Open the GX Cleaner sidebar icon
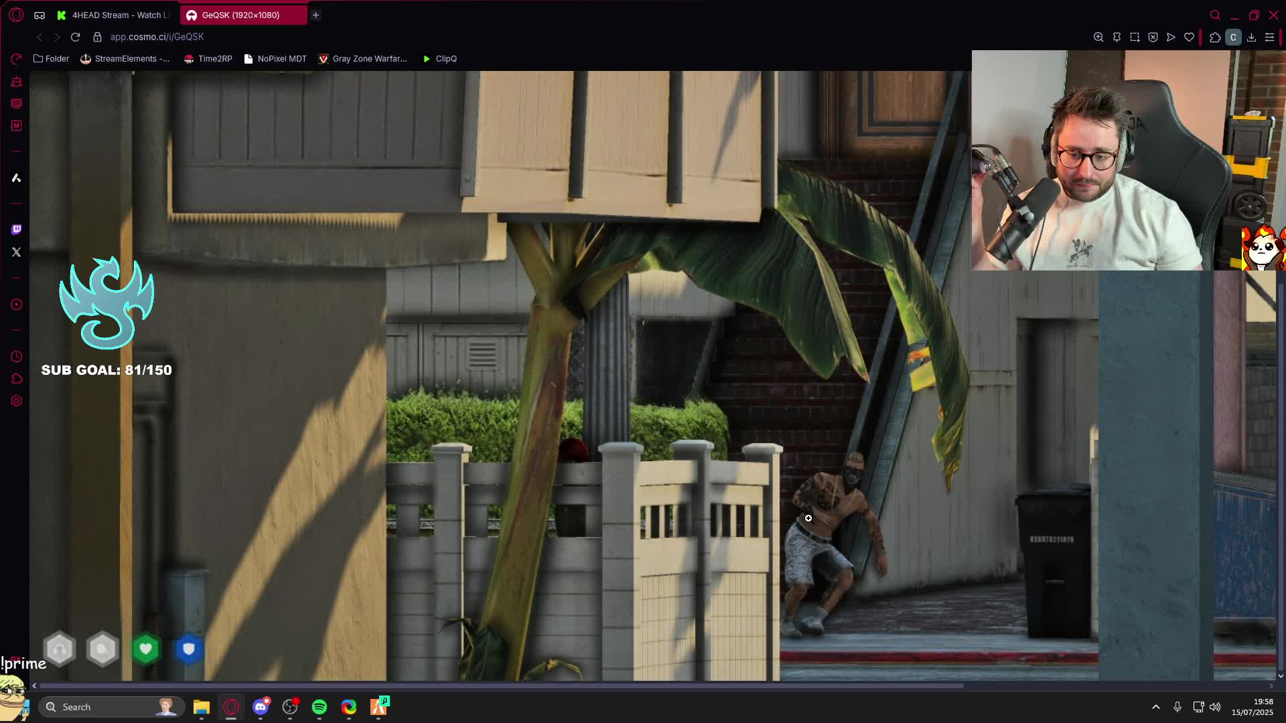Viewport: 1286px width, 723px height. point(16,82)
